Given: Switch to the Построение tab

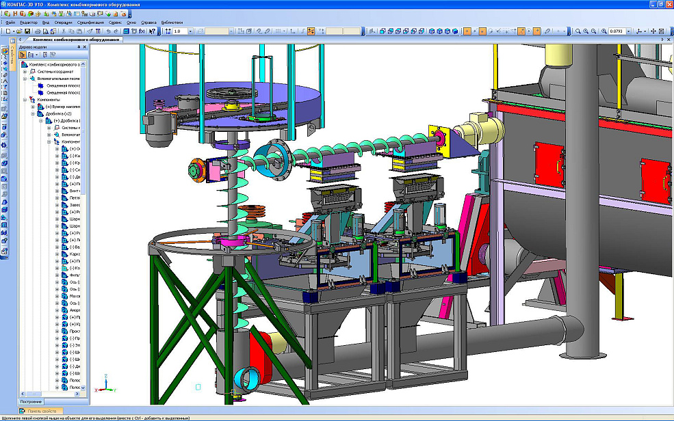Looking at the screenshot, I should [x=31, y=401].
